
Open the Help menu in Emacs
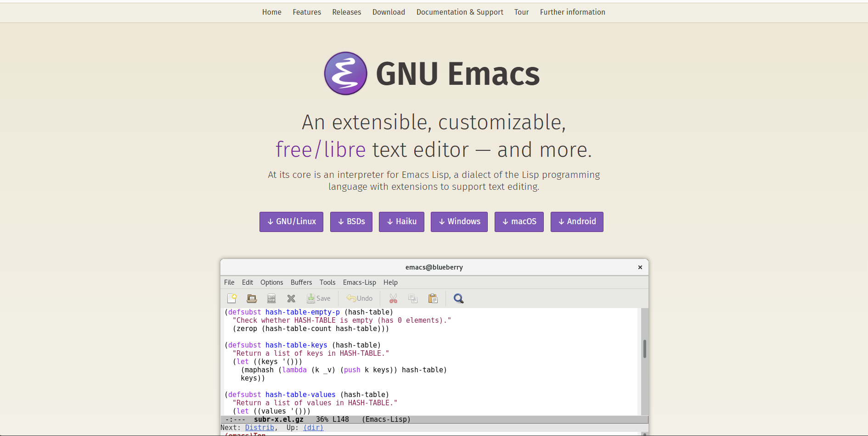coord(390,282)
